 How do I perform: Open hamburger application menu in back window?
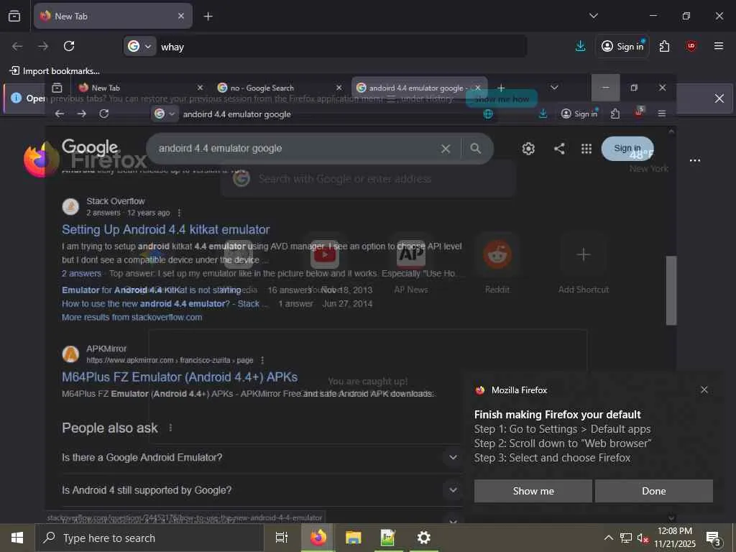pyautogui.click(x=718, y=46)
